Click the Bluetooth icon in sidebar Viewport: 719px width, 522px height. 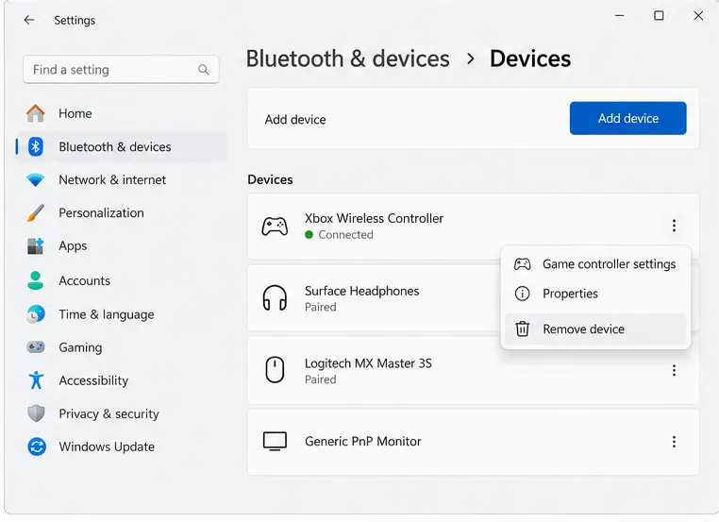pyautogui.click(x=35, y=147)
